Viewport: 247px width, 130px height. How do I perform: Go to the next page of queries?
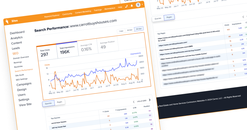(150, 100)
